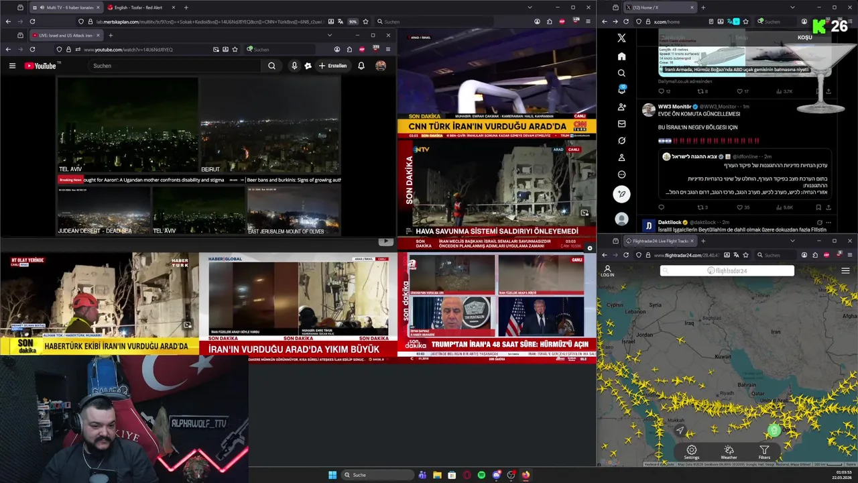The height and width of the screenshot is (483, 858).
Task: Start YouTube voice search microphone
Action: coord(294,66)
